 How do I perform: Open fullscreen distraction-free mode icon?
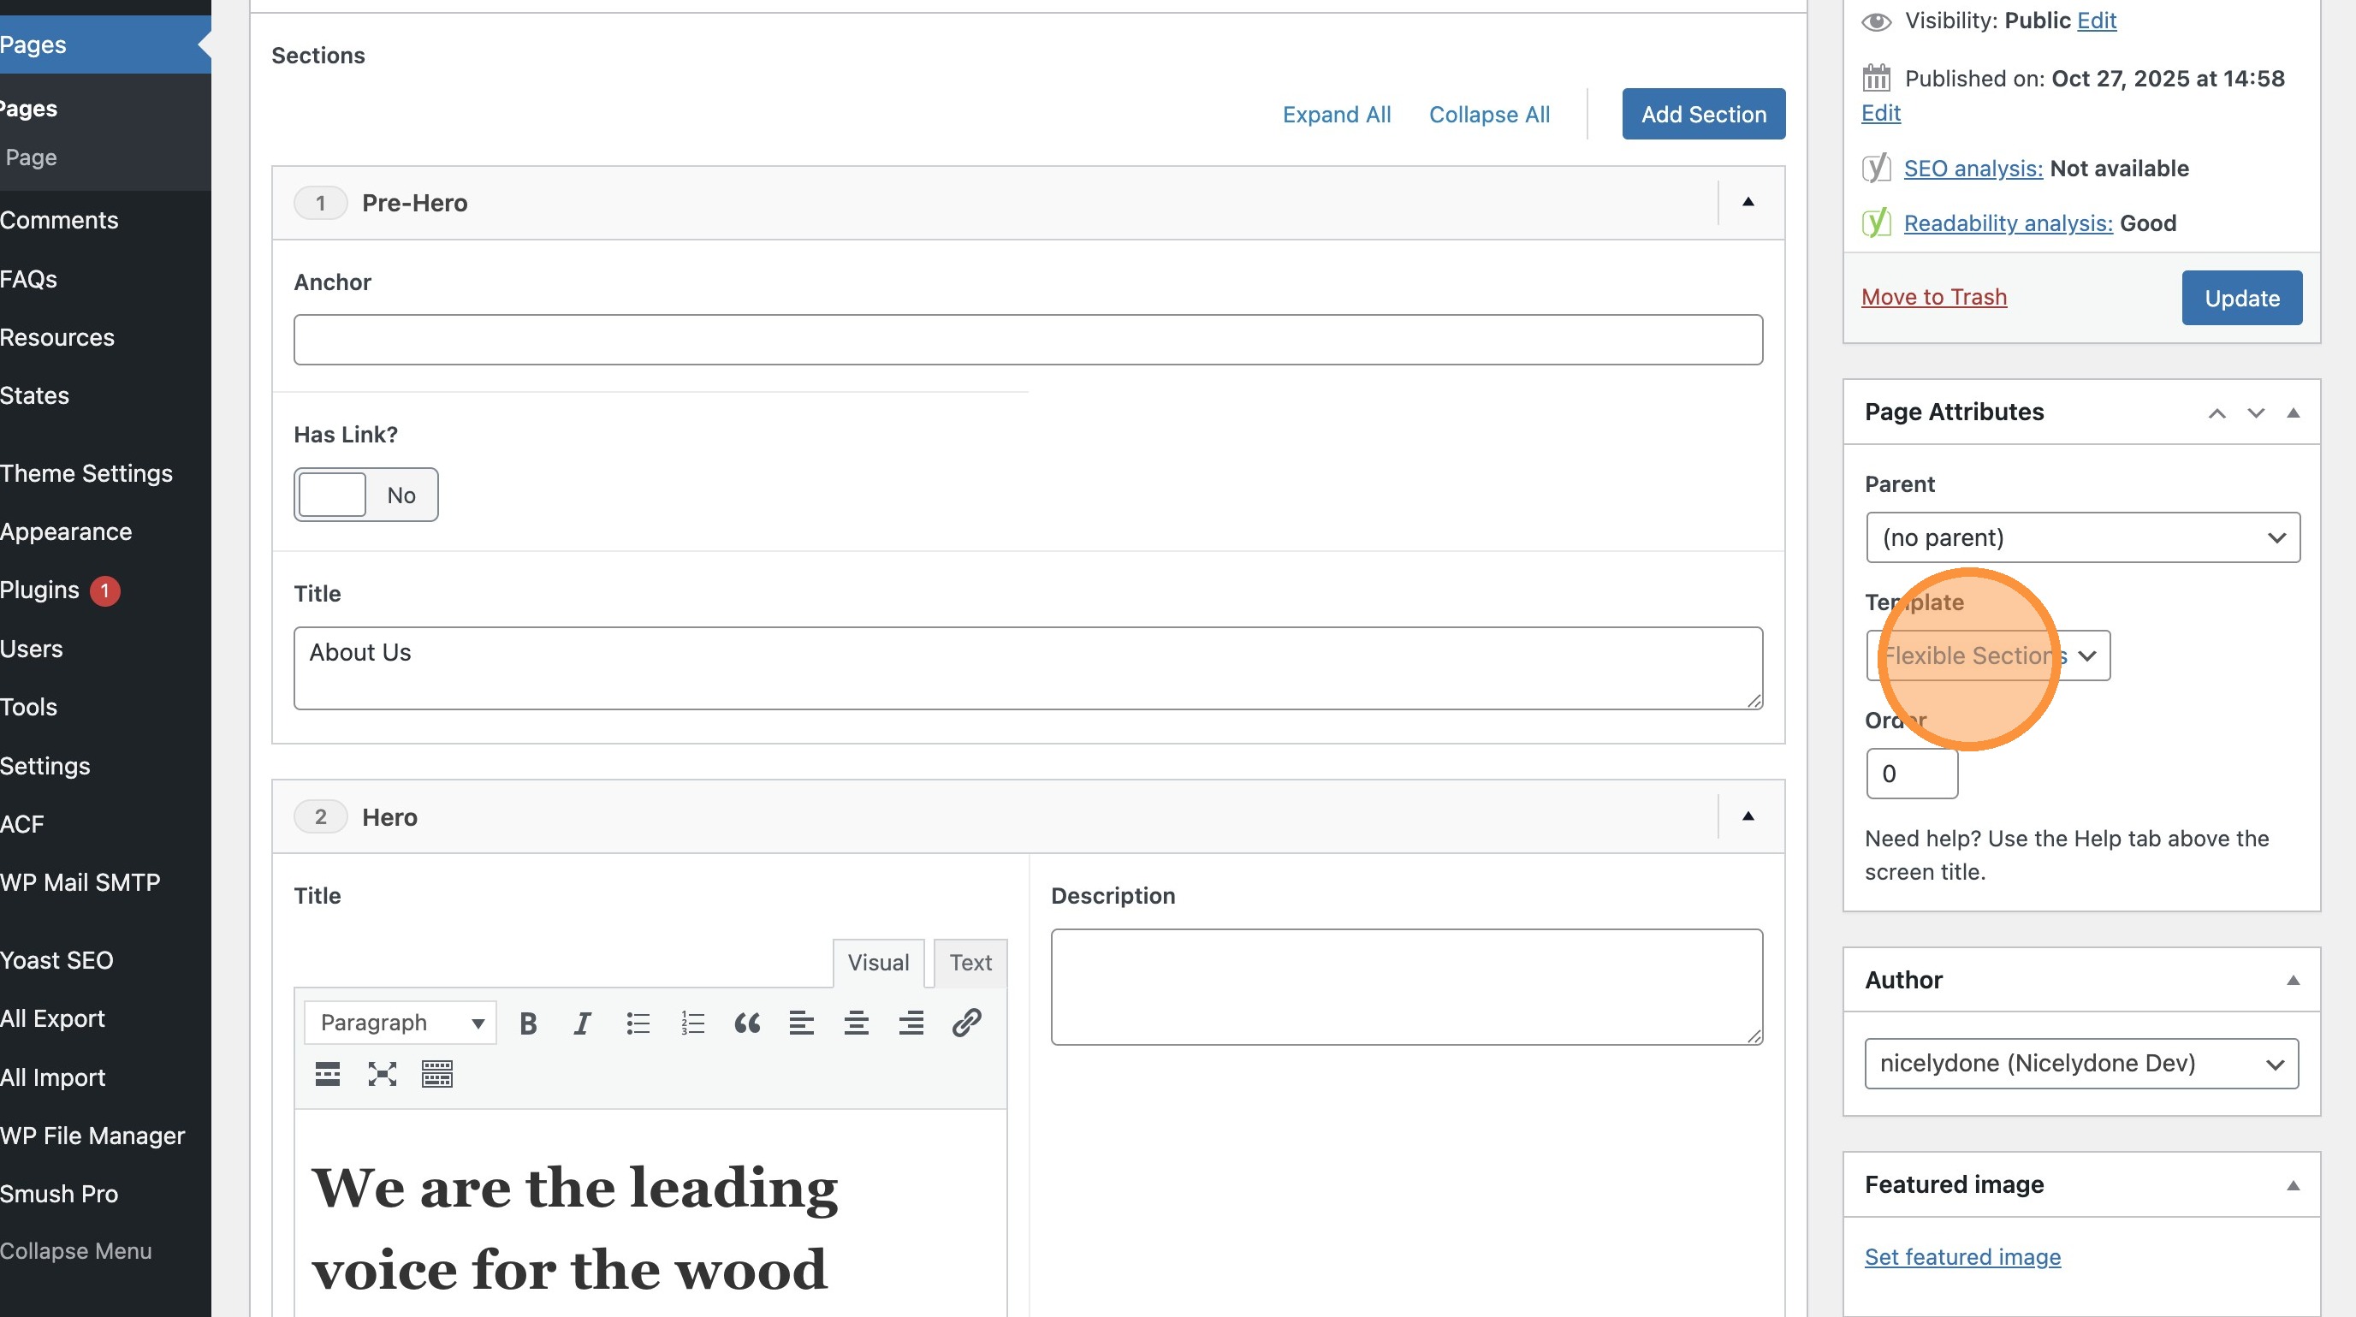383,1074
